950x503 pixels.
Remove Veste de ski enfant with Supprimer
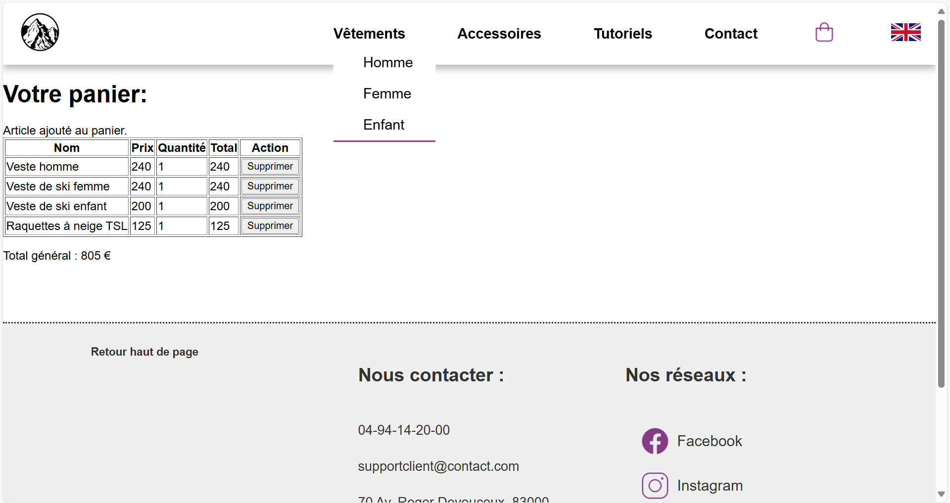tap(270, 206)
